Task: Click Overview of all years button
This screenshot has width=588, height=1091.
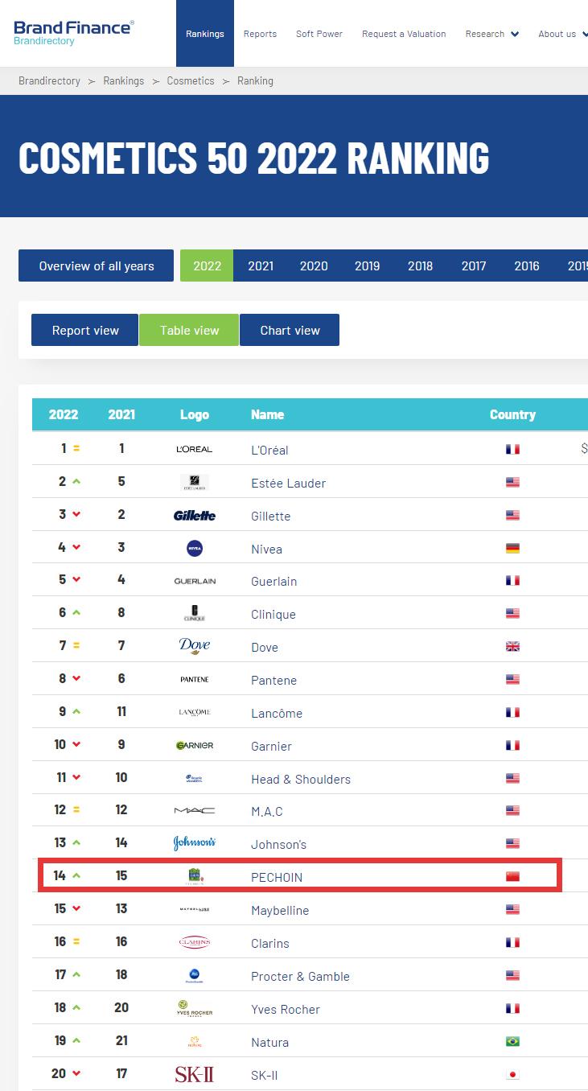Action: click(96, 266)
